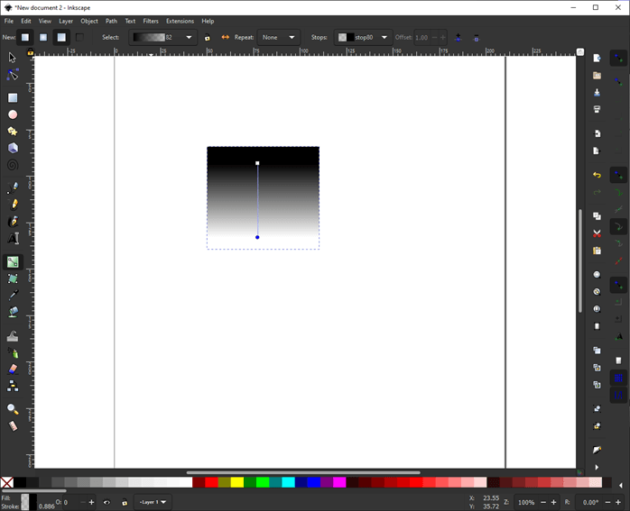Activate the Spiral tool
Image resolution: width=630 pixels, height=511 pixels.
(x=13, y=165)
